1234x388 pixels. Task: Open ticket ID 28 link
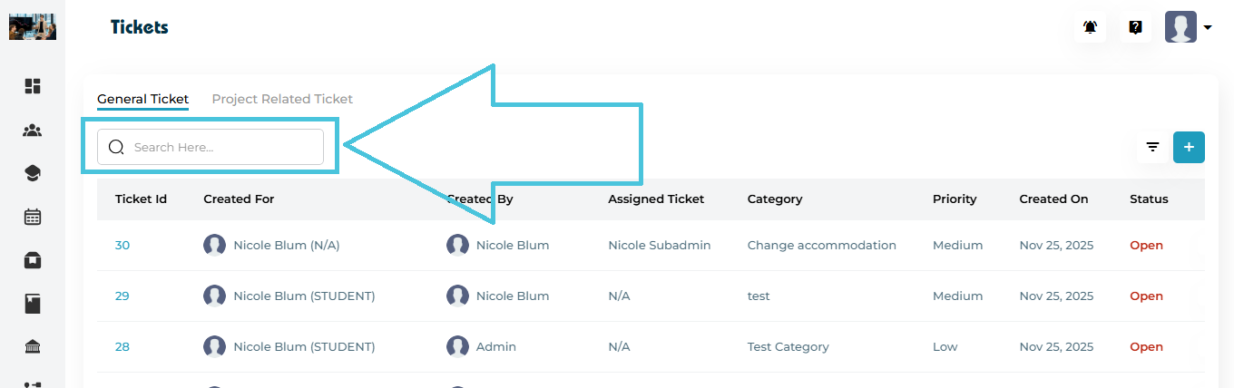coord(122,347)
